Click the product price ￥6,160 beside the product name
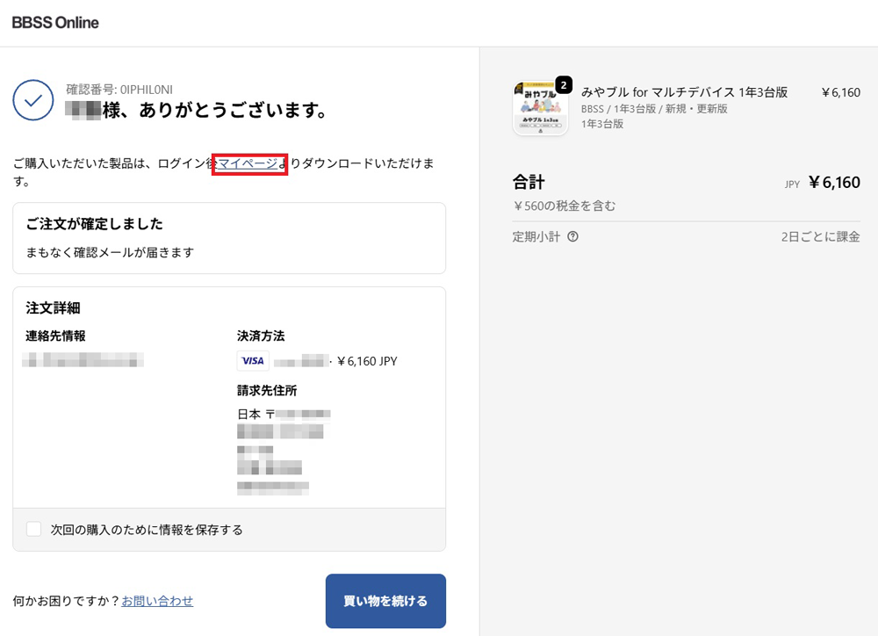Viewport: 878px width, 636px height. (840, 92)
